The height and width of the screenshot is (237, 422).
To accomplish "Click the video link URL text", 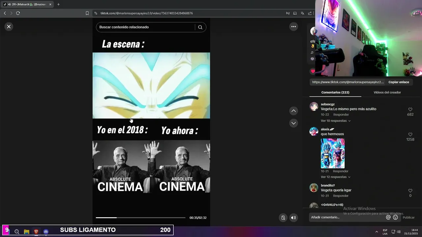I will tap(348, 82).
